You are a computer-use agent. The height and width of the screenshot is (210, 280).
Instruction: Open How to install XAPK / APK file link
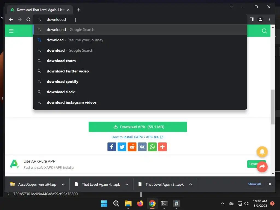[x=137, y=137]
